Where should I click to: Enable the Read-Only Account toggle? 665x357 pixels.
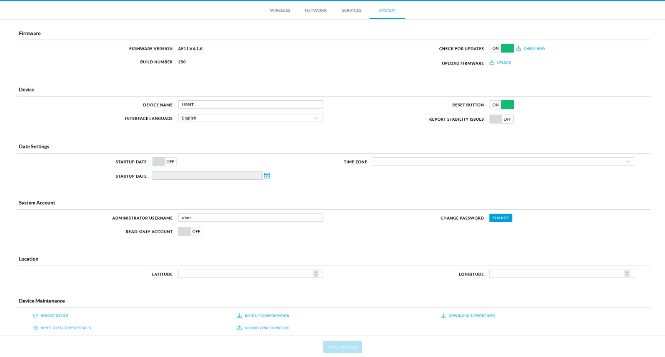(190, 232)
